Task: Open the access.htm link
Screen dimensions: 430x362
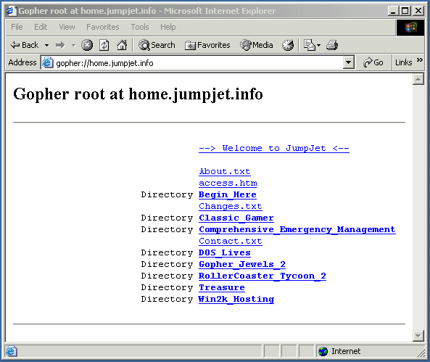Action: pyautogui.click(x=228, y=183)
